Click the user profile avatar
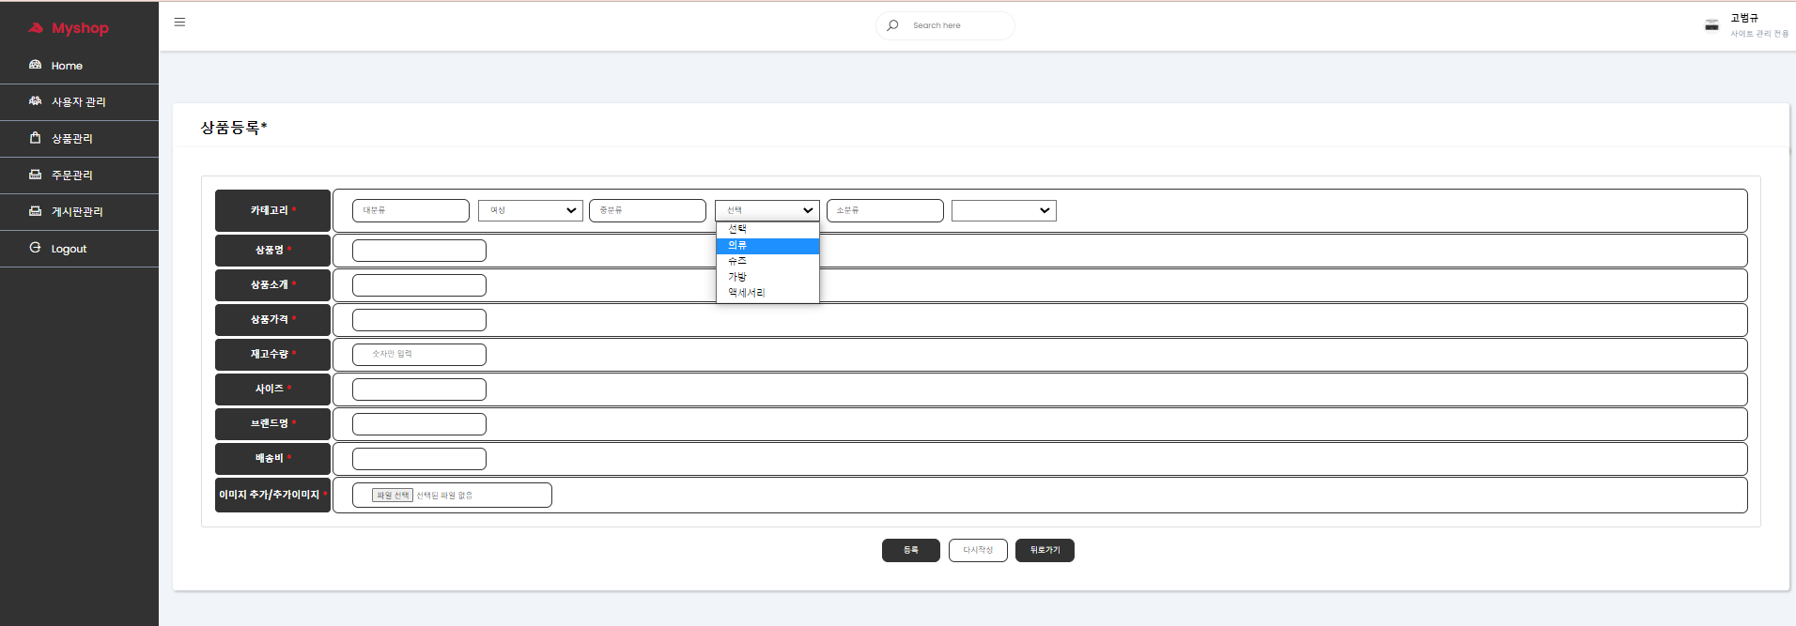 click(1711, 25)
